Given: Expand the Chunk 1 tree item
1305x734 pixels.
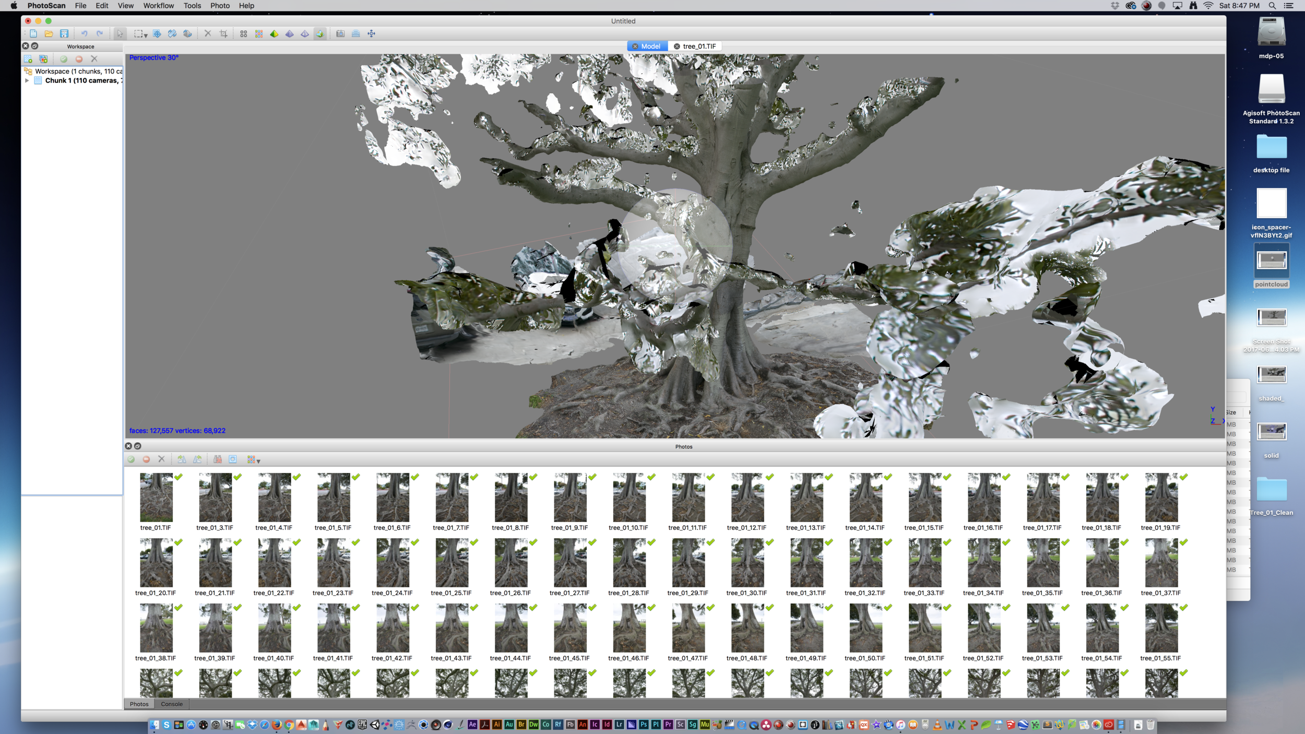Looking at the screenshot, I should (x=27, y=80).
